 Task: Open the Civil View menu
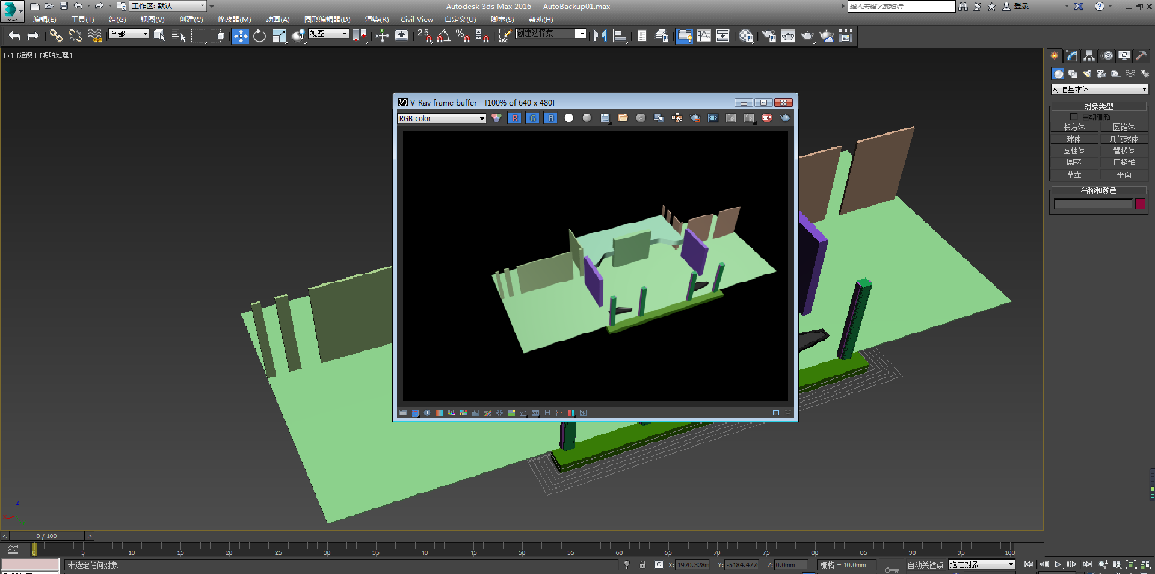click(416, 19)
